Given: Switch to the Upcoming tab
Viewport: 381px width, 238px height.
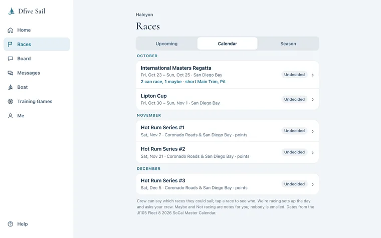Looking at the screenshot, I should coord(166,44).
